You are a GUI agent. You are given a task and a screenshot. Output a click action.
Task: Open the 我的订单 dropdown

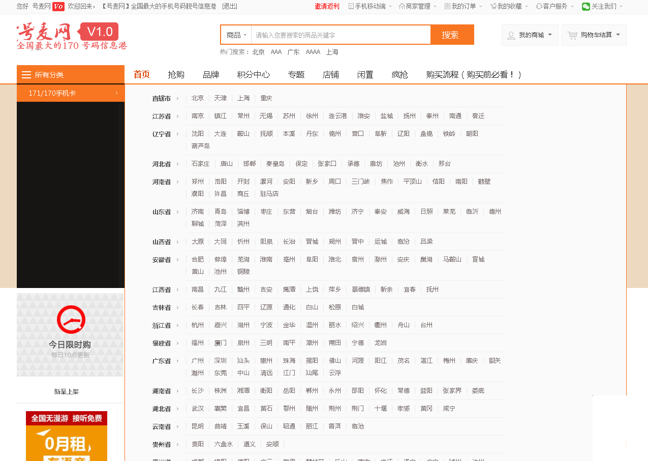pos(464,6)
